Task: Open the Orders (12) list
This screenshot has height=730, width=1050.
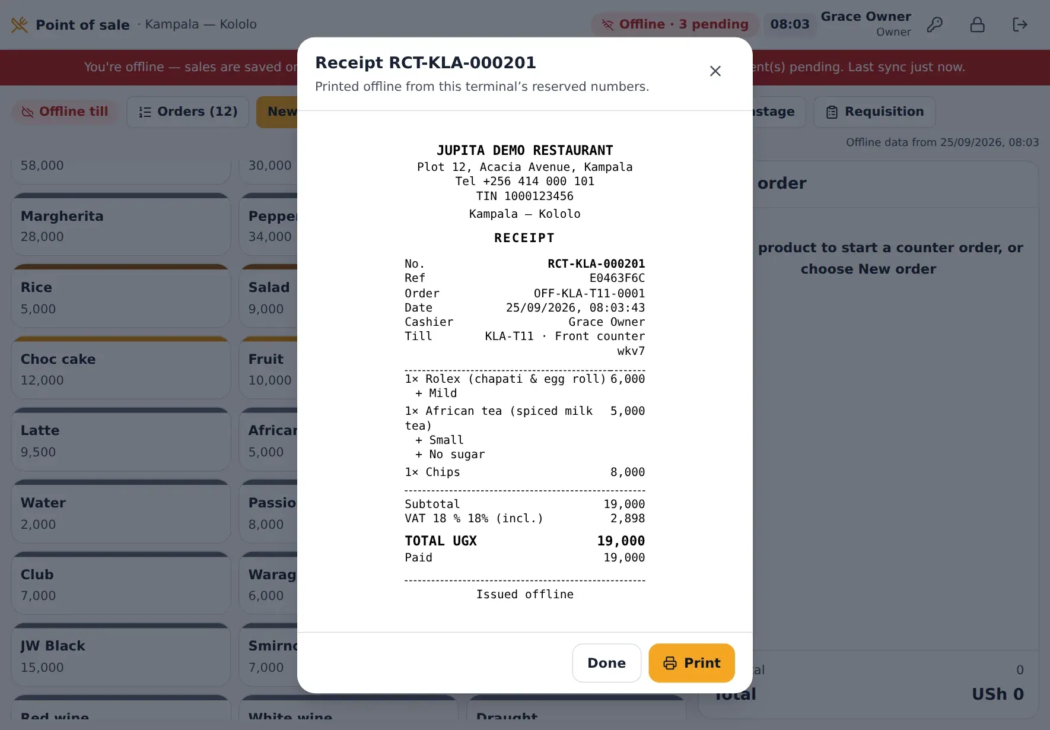Action: (x=187, y=112)
